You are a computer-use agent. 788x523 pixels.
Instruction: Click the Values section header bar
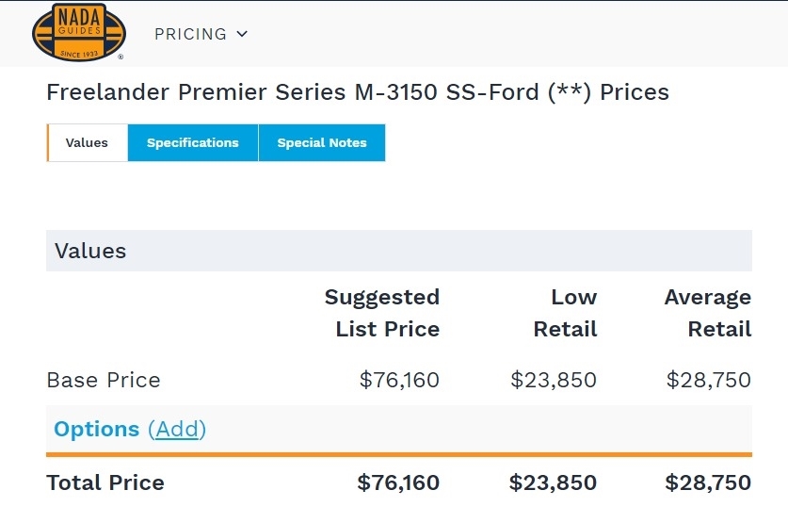click(x=398, y=251)
